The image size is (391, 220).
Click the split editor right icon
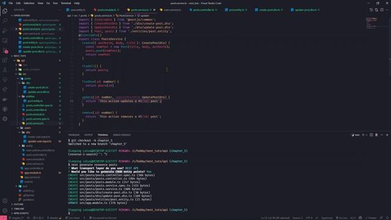pos(382,10)
